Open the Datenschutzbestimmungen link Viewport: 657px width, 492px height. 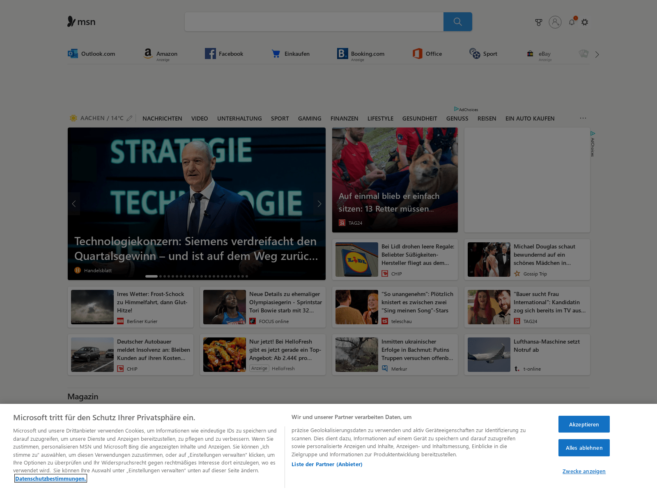tap(51, 478)
